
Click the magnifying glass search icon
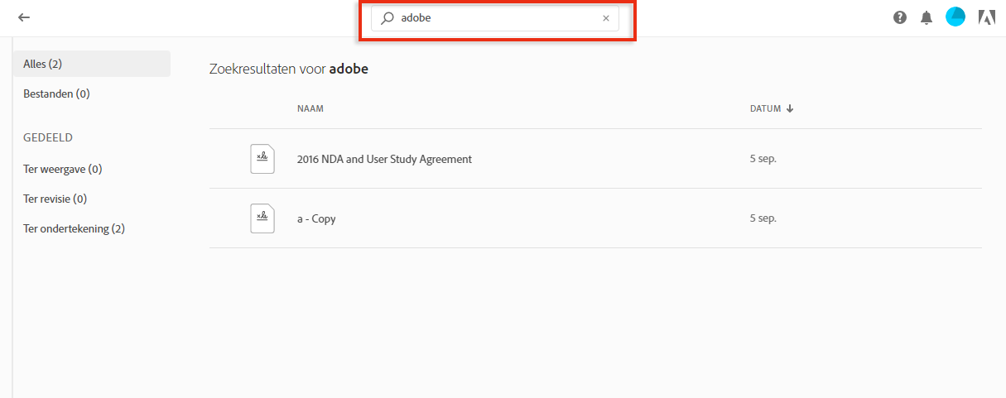click(x=387, y=18)
